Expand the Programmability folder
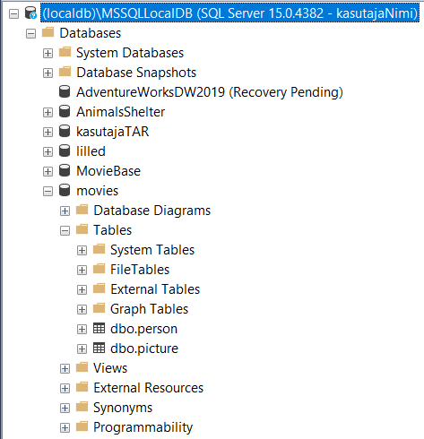 coord(65,427)
